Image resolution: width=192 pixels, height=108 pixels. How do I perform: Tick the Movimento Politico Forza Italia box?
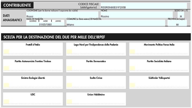(x=132, y=51)
